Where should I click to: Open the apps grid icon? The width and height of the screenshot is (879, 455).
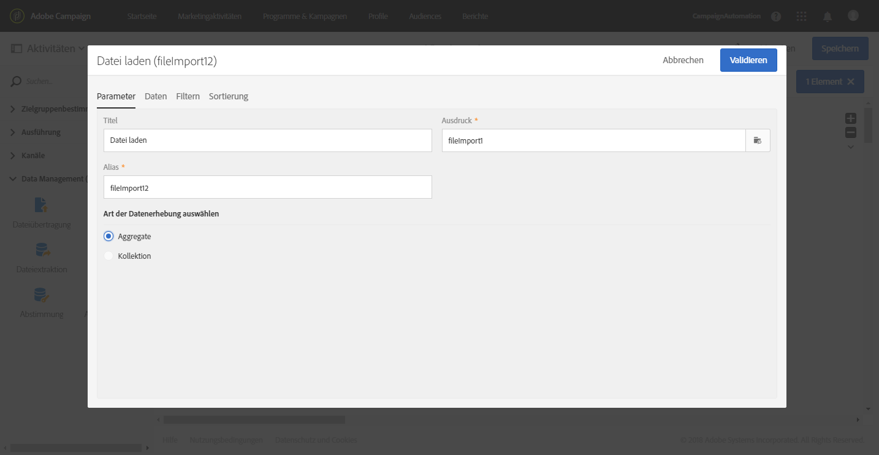[801, 17]
